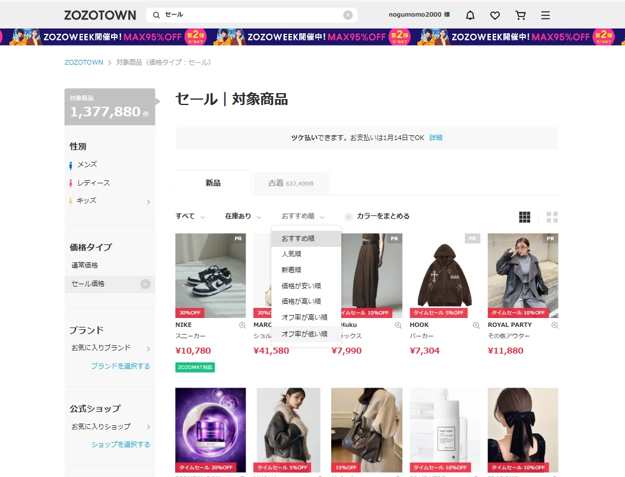This screenshot has width=625, height=477.
Task: Click ブランドを選択する link
Action: click(120, 366)
